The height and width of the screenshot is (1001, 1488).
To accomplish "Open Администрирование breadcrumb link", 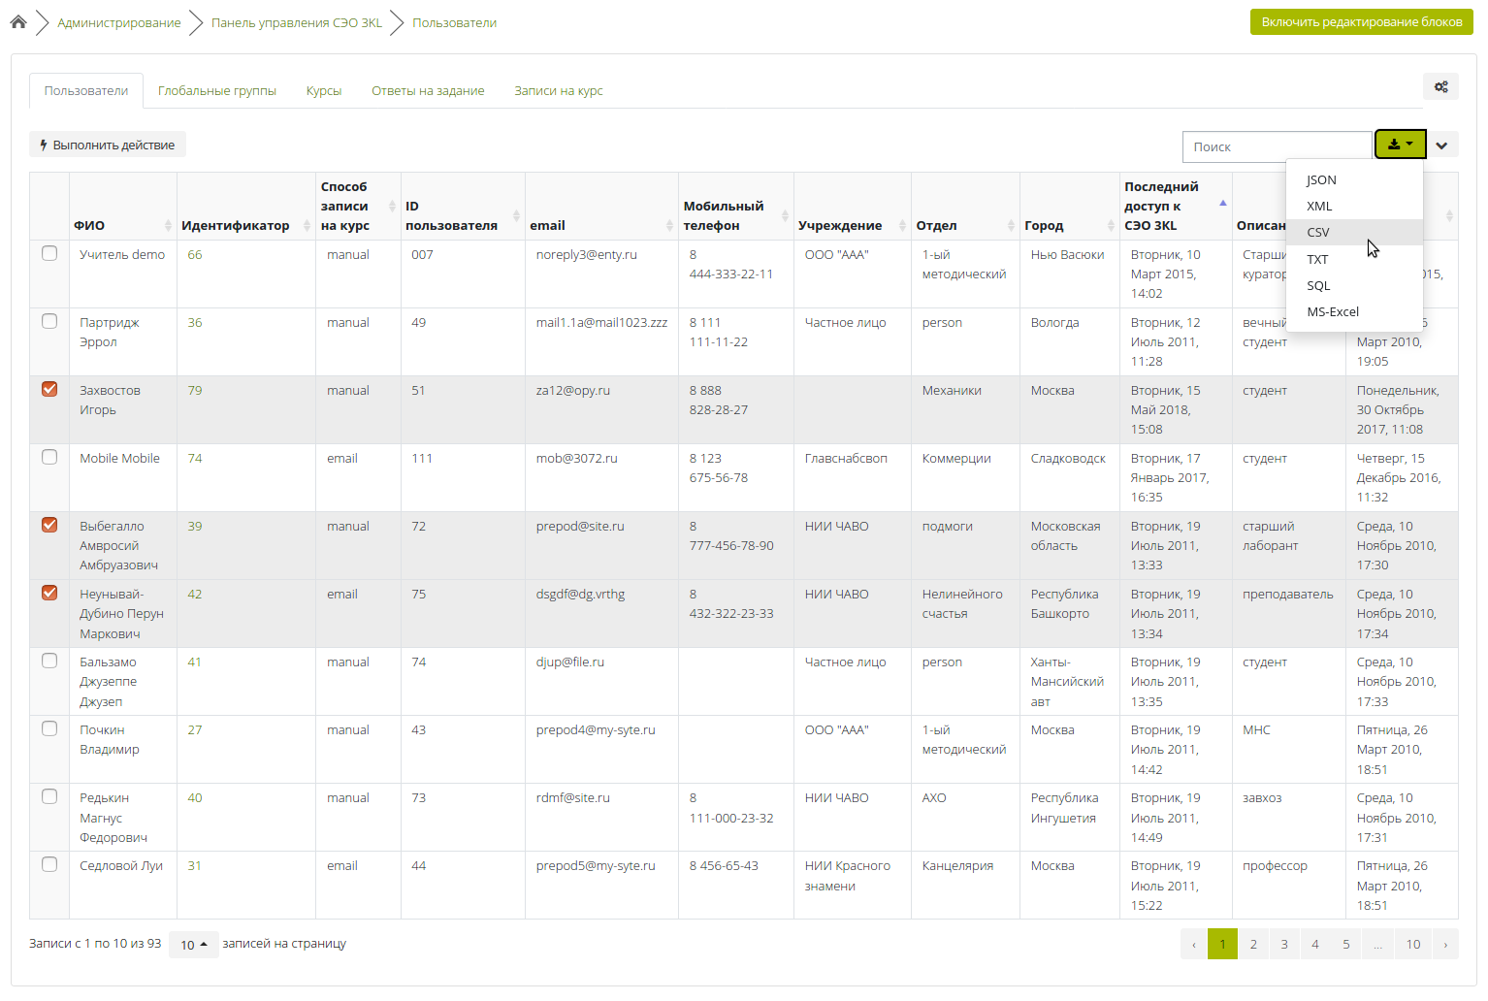I will [x=119, y=22].
